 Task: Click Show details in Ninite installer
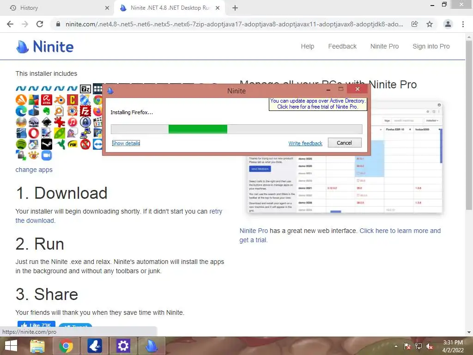tap(126, 143)
